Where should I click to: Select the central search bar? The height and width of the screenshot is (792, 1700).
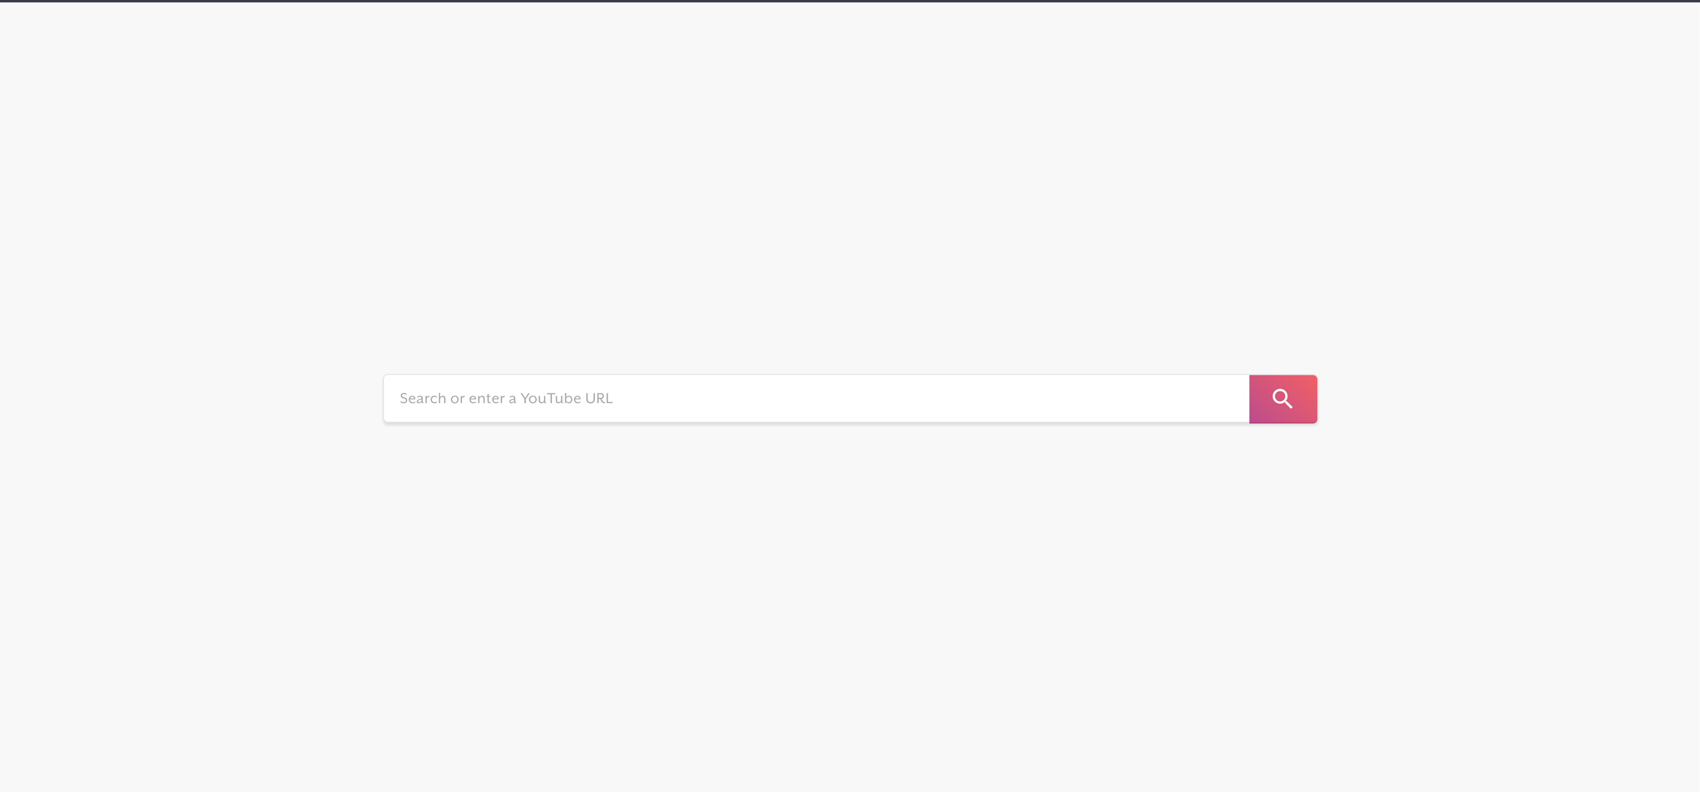[817, 399]
